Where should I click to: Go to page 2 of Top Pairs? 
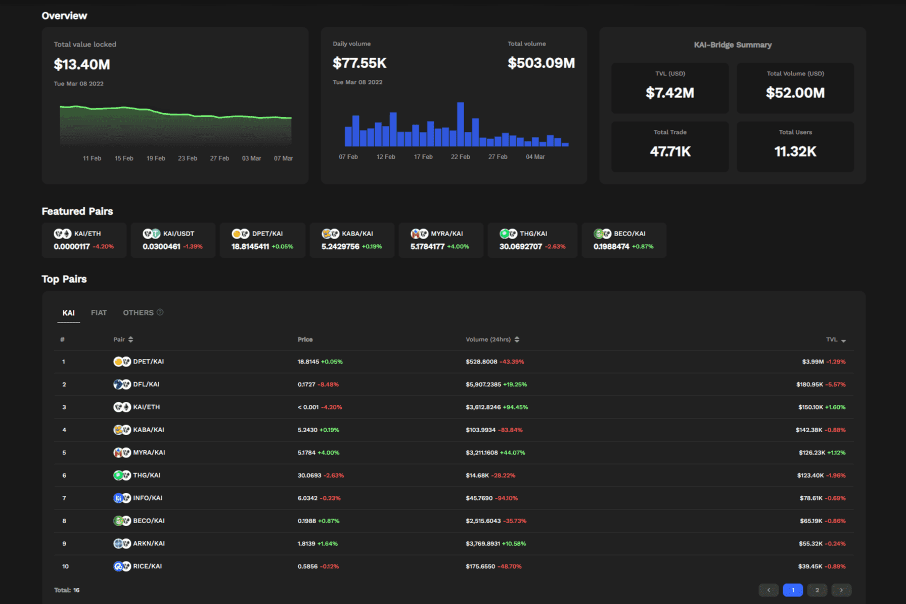(817, 590)
